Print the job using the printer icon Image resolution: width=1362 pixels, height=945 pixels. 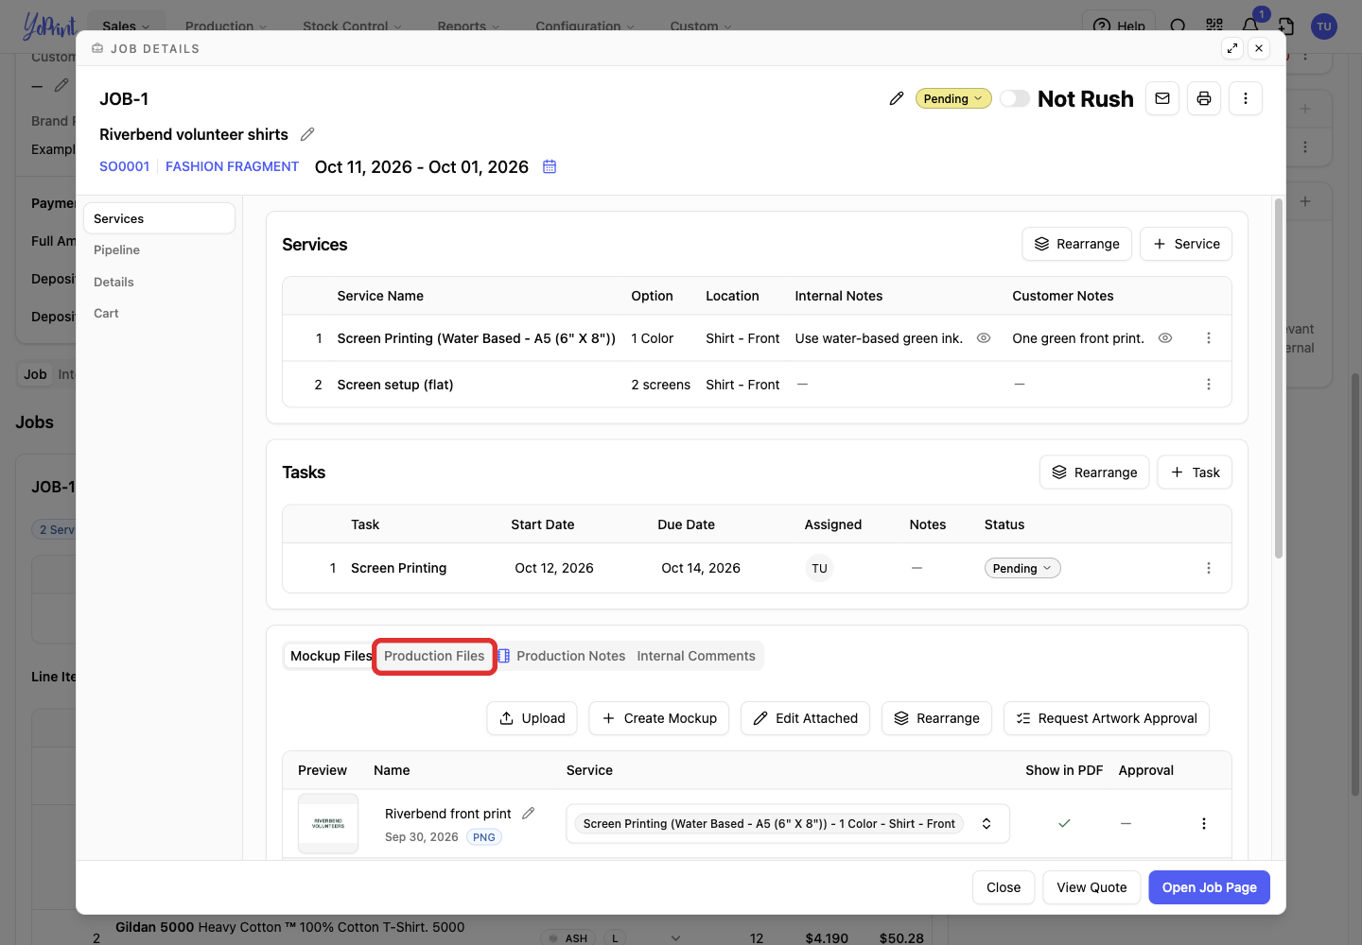click(x=1204, y=98)
